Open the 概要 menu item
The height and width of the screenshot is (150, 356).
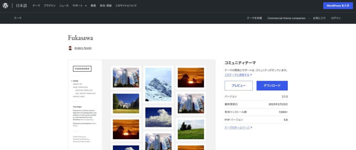pos(93,6)
